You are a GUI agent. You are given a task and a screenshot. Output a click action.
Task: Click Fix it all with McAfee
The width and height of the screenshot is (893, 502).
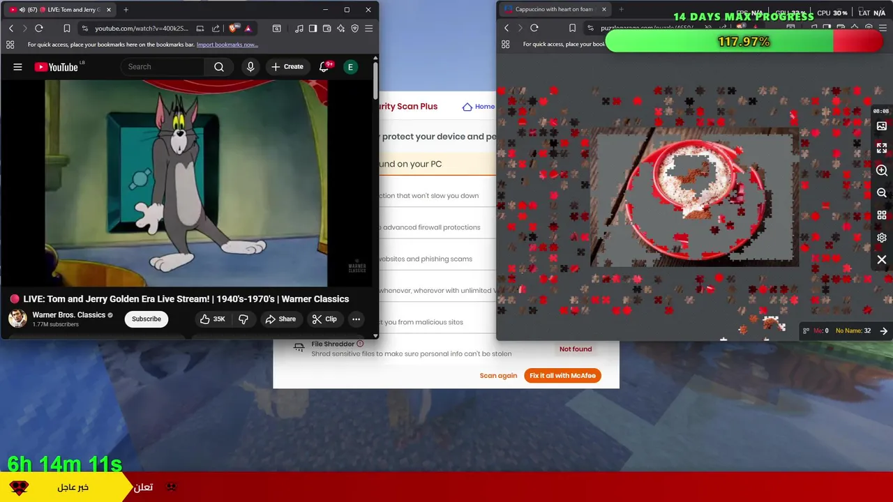[562, 376]
